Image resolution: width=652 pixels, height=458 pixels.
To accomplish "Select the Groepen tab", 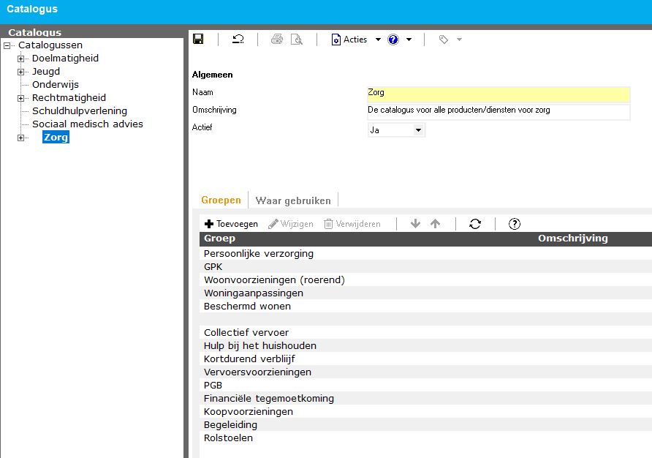I will (x=221, y=200).
